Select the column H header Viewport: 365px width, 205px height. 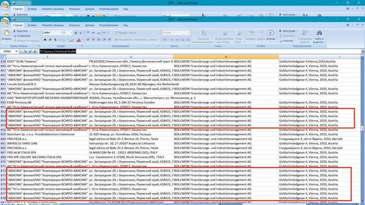coord(225,56)
